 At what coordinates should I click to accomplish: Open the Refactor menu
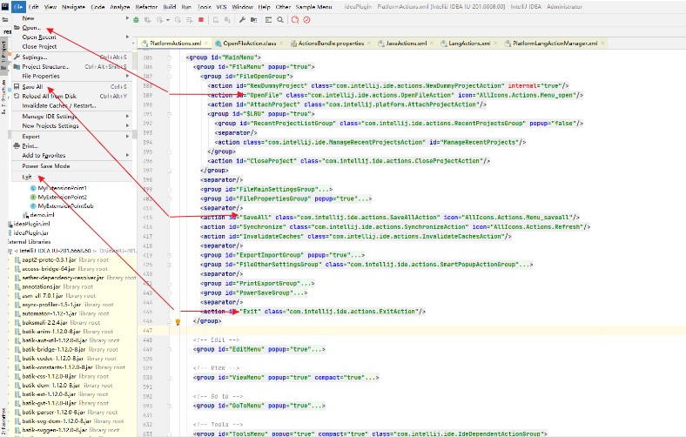[x=146, y=7]
